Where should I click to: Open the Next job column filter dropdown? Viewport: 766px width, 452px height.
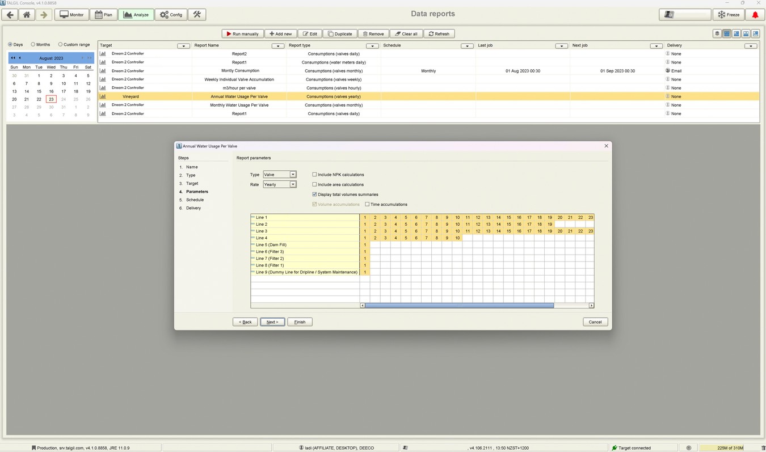[x=656, y=46]
